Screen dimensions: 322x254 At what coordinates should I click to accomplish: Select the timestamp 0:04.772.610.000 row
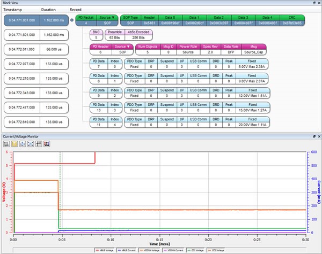tap(36, 122)
